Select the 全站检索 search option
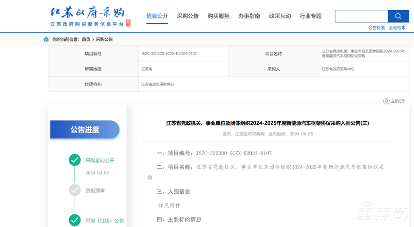Viewport: 414px width, 227px height. coord(397,28)
